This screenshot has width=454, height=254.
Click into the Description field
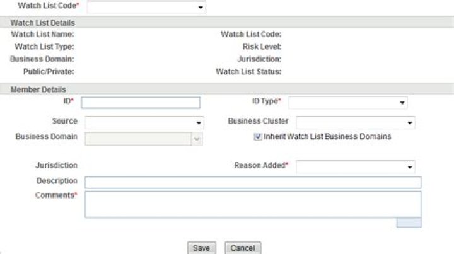pyautogui.click(x=253, y=183)
